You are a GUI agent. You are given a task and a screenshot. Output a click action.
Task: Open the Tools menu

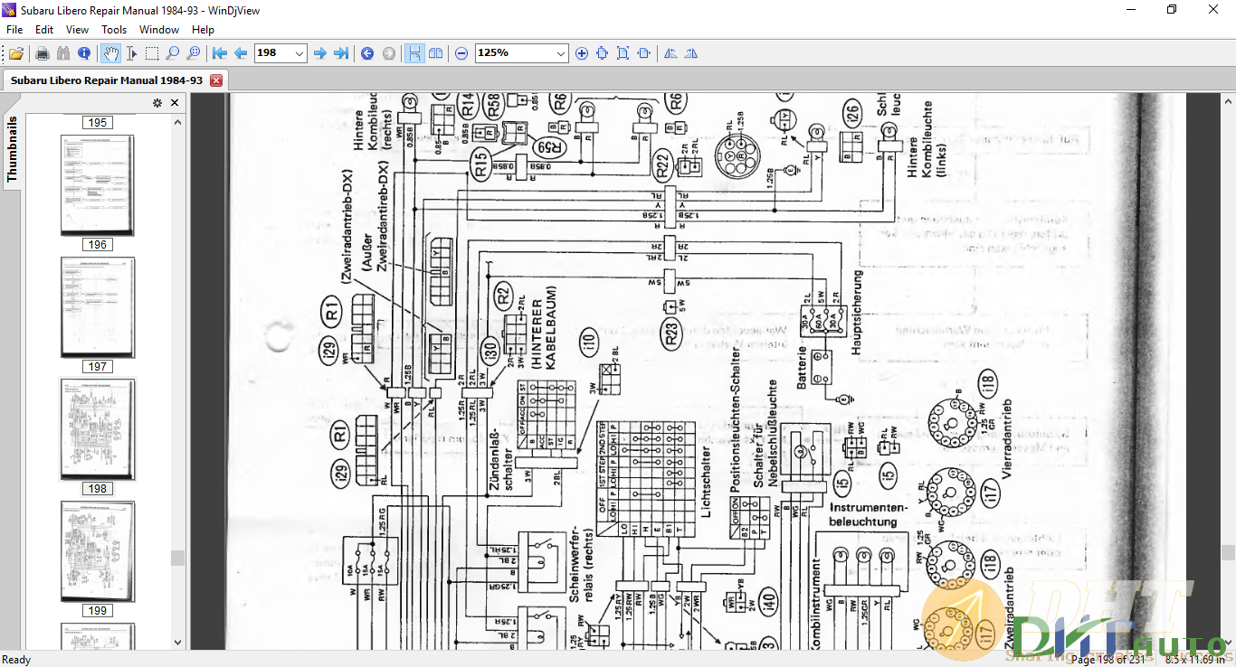coord(114,30)
